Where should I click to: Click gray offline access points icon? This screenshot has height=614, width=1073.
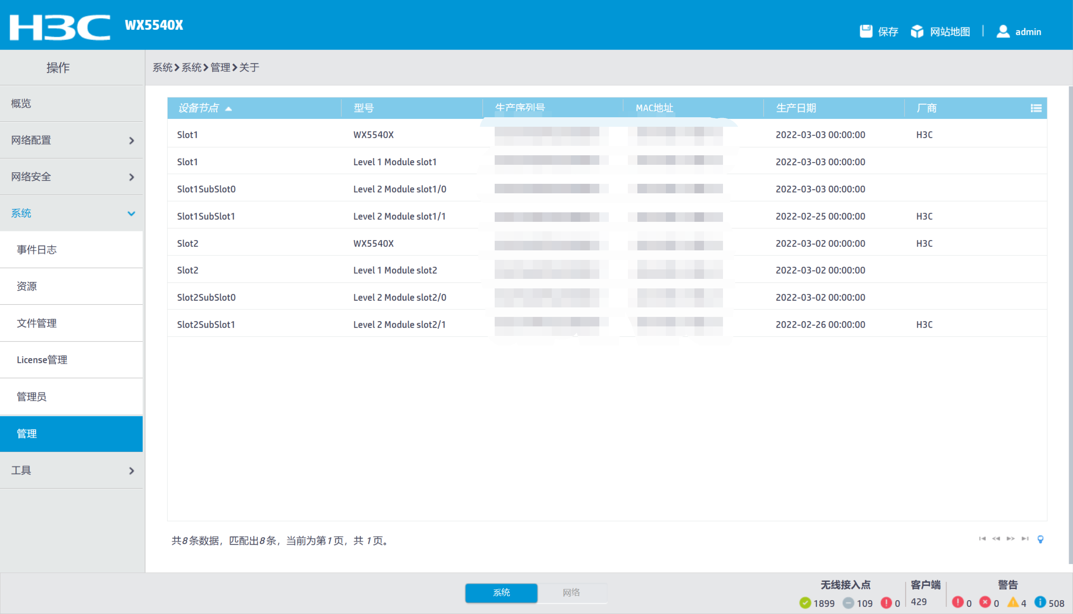tap(848, 603)
